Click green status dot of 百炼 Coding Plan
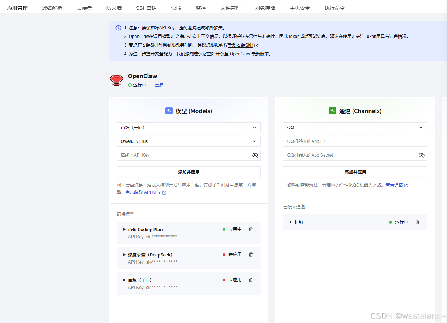 (224, 229)
